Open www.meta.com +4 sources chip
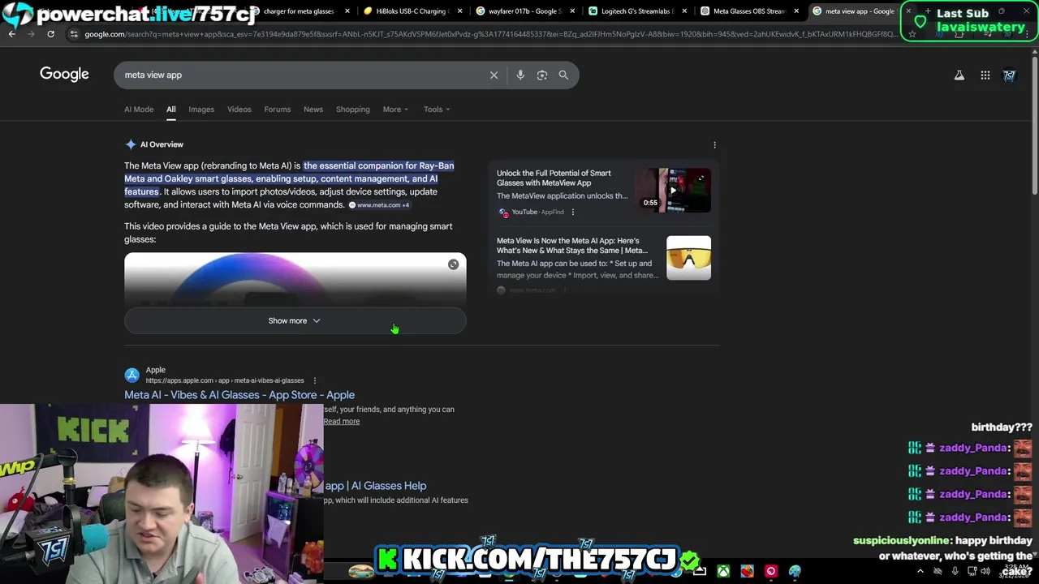Viewport: 1039px width, 584px height. [x=379, y=205]
